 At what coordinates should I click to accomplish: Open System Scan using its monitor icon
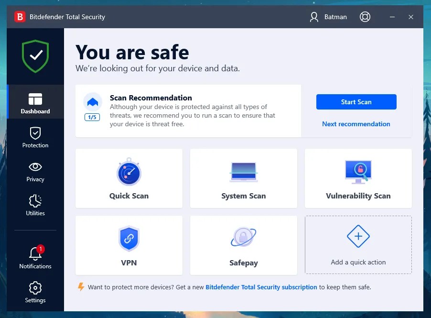point(243,172)
